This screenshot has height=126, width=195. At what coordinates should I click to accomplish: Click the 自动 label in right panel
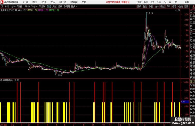click(192, 81)
